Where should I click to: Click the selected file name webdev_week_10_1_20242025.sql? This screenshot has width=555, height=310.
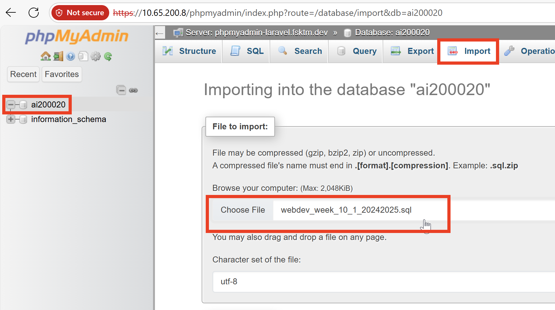[346, 210]
